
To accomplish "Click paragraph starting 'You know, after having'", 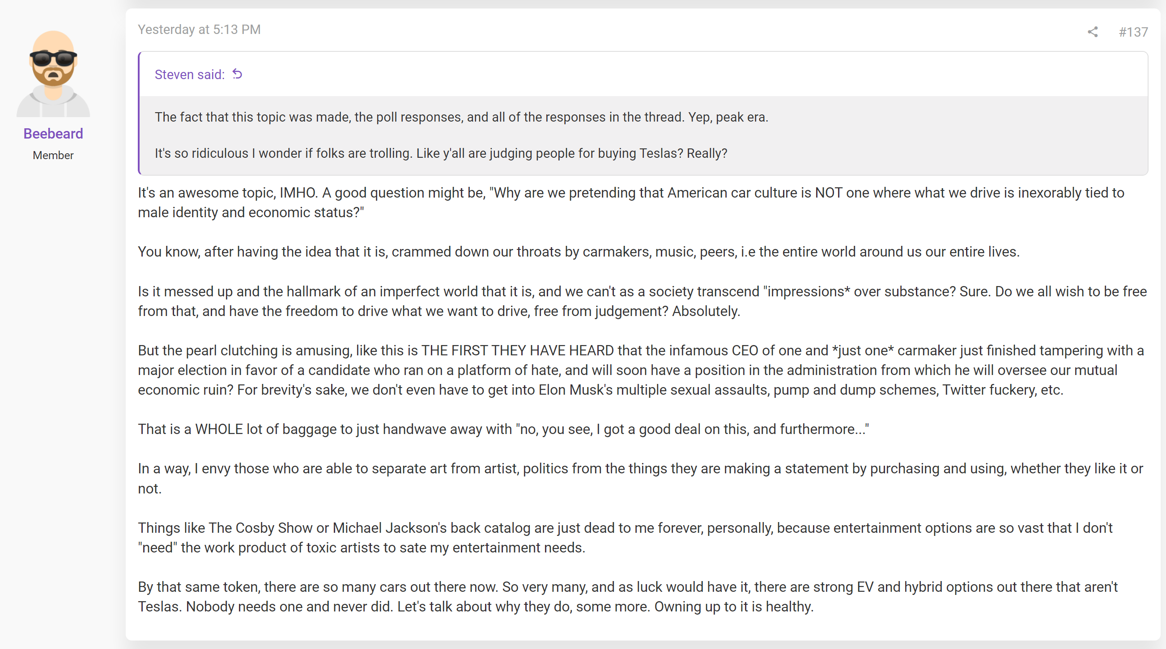I will (x=579, y=252).
